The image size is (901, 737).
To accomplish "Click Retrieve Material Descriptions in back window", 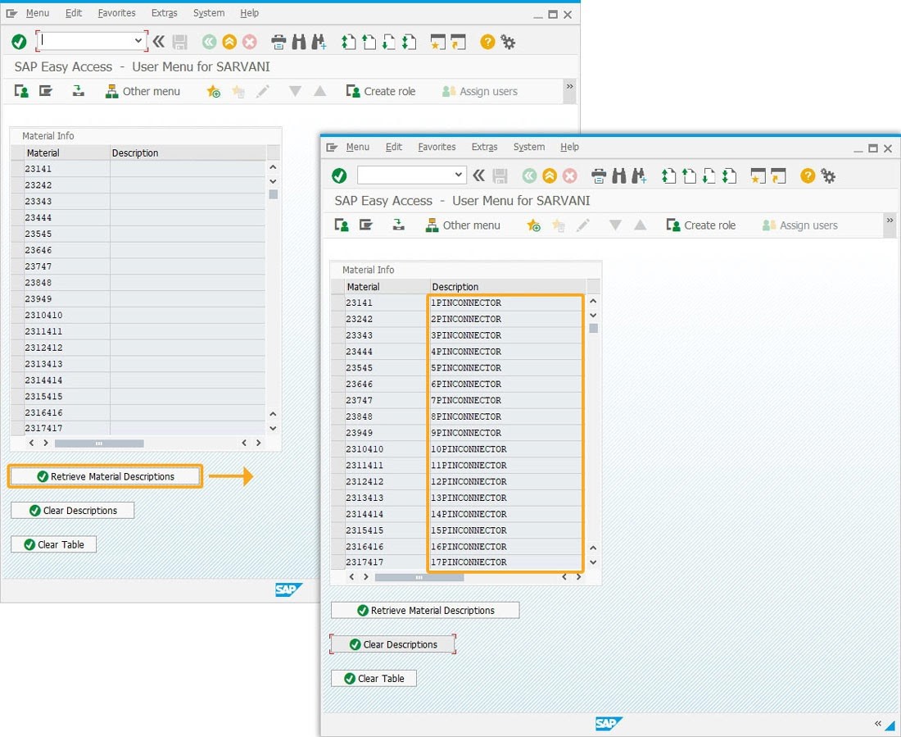I will coord(105,476).
